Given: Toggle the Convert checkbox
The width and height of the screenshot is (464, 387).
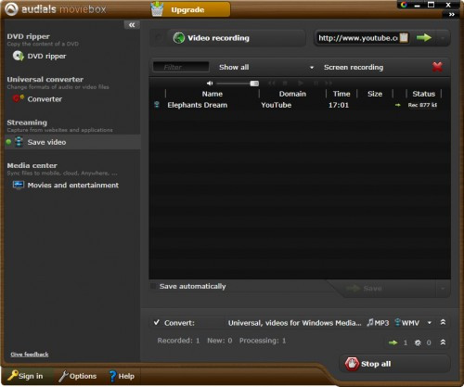Looking at the screenshot, I should point(157,323).
